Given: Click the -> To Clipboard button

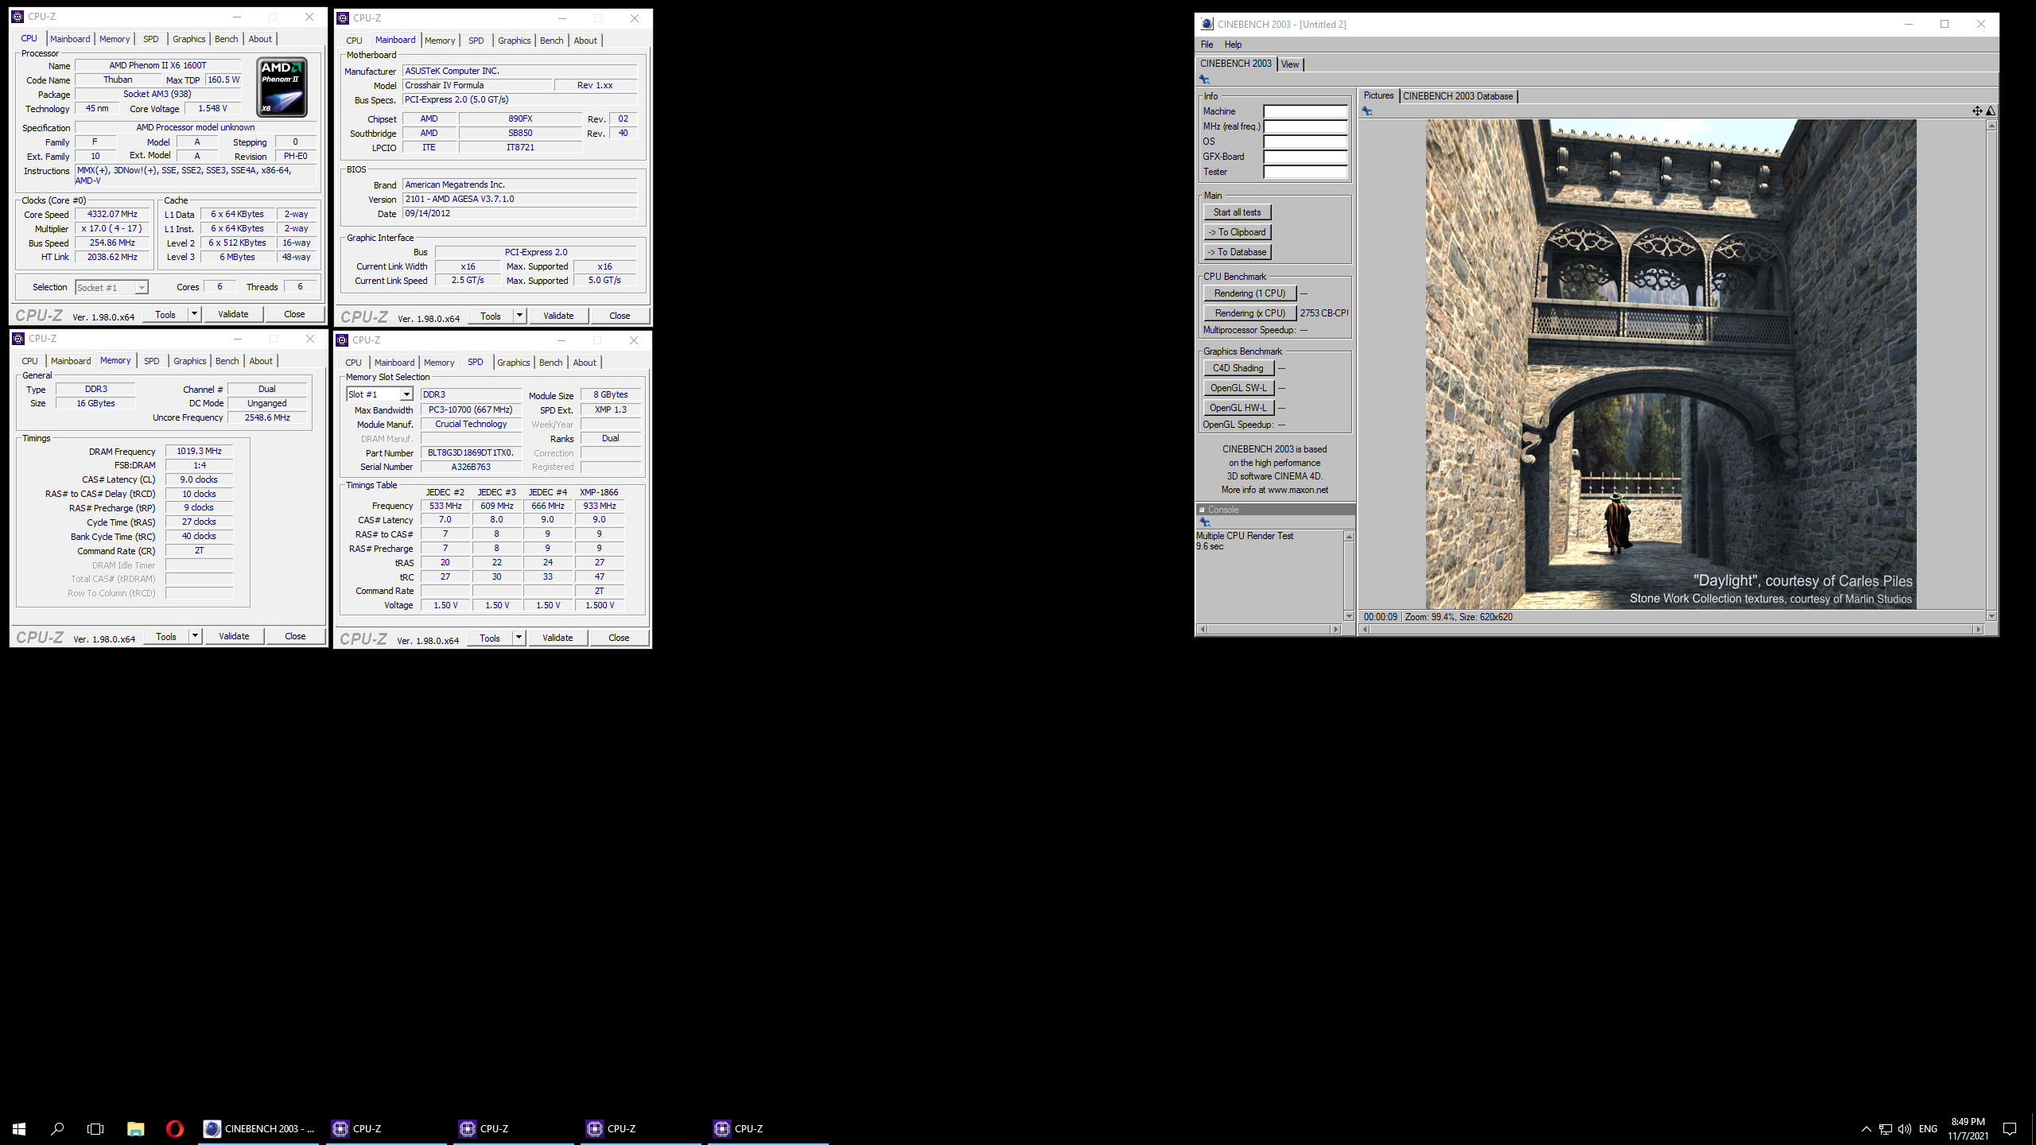Looking at the screenshot, I should click(x=1237, y=232).
